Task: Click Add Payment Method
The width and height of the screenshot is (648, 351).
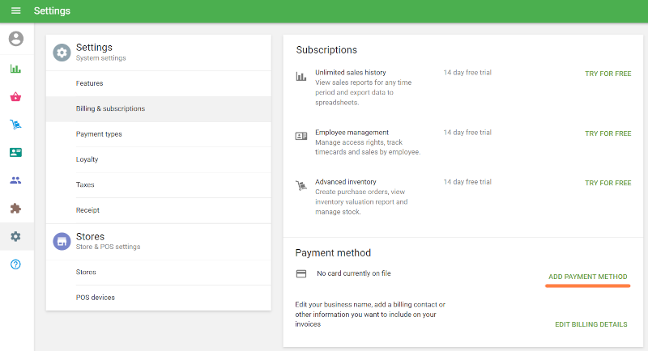Action: point(587,277)
